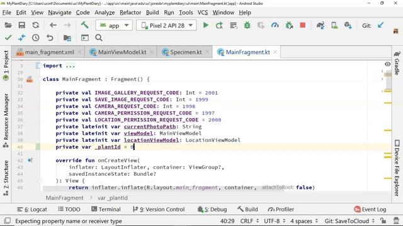
Task: Click the Open folder toolbar icon
Action: [x=8, y=25]
